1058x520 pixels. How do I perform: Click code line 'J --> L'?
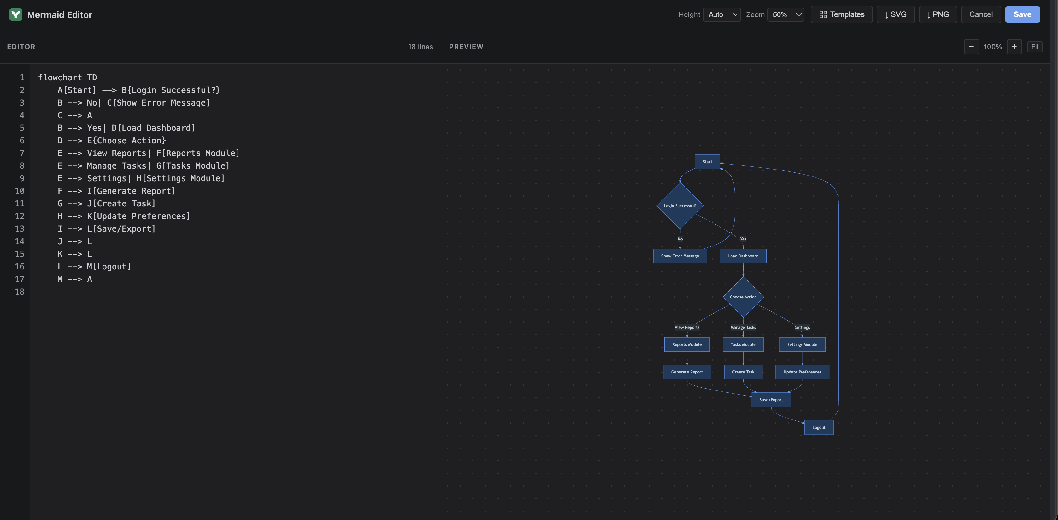pos(75,241)
